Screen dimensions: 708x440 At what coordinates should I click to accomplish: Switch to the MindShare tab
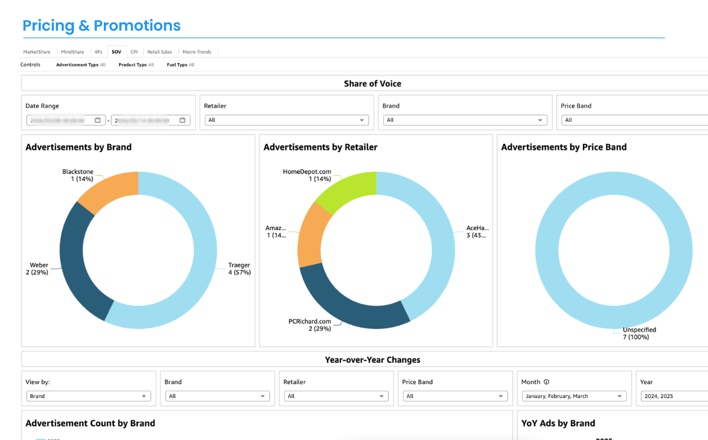coord(73,52)
